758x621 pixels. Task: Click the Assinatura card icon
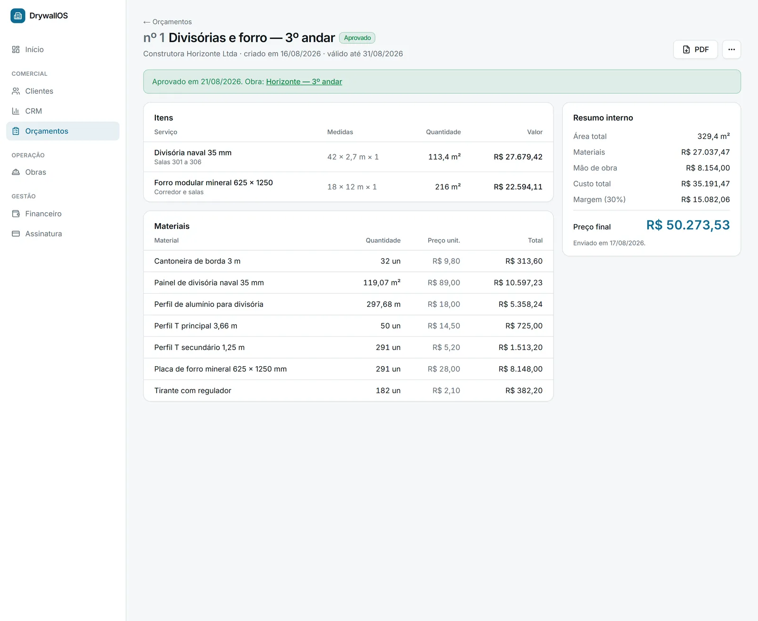pos(16,234)
